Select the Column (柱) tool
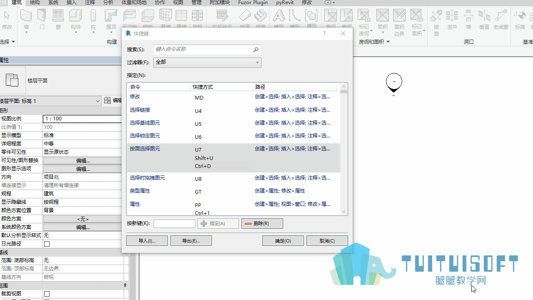This screenshot has height=300, width=533. (93, 20)
